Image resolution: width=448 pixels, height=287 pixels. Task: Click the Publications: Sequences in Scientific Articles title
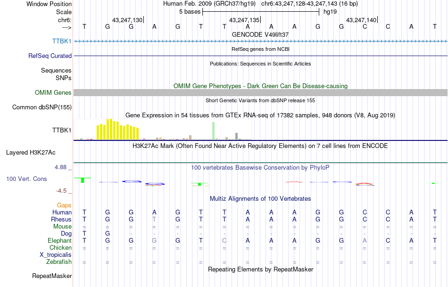(x=260, y=64)
